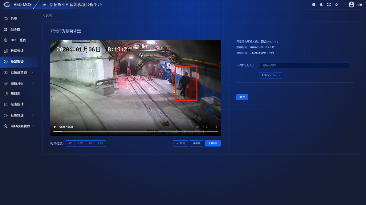The image size is (366, 205).
Task: Select 1.5X video speed
Action: coord(80,143)
